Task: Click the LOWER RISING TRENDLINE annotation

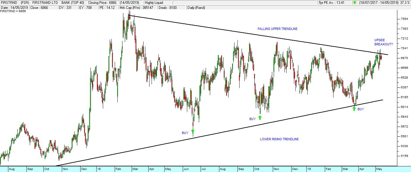Action: pyautogui.click(x=279, y=139)
